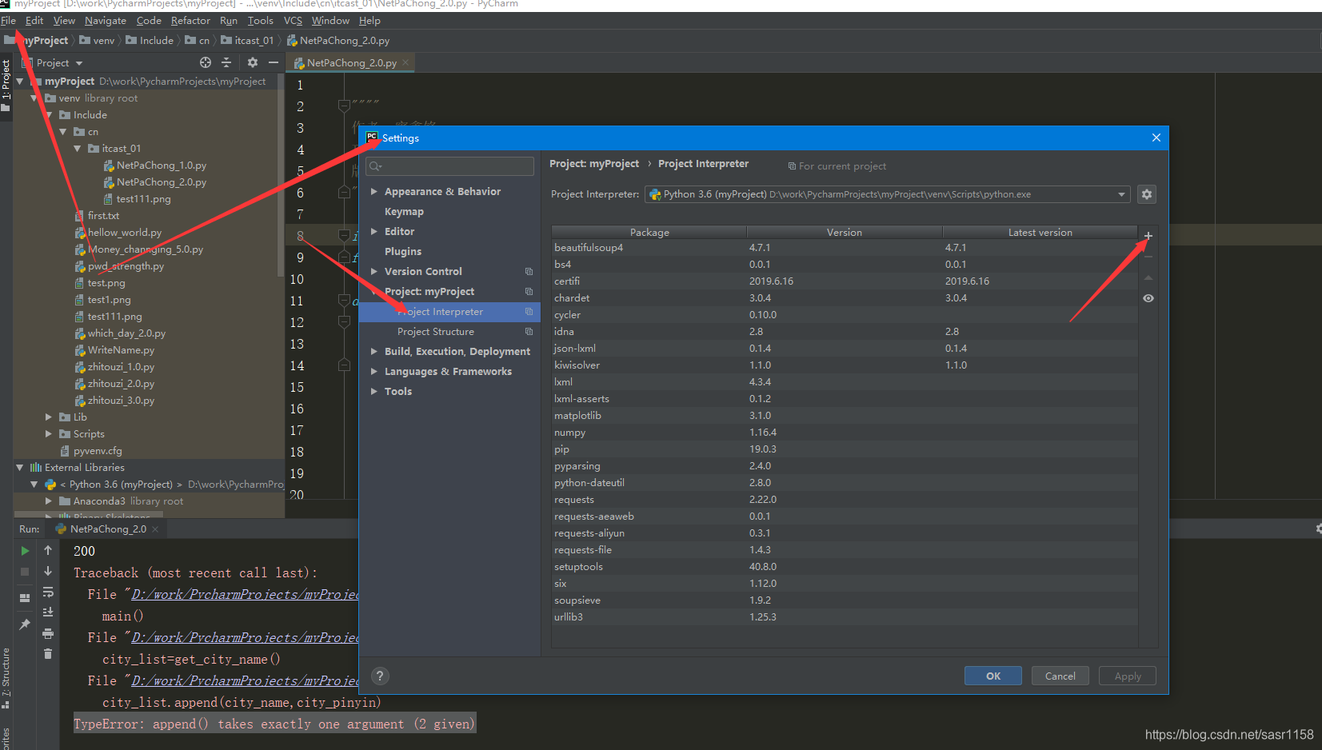The width and height of the screenshot is (1322, 750).
Task: Click the upgrade package triangle icon
Action: click(x=1148, y=277)
